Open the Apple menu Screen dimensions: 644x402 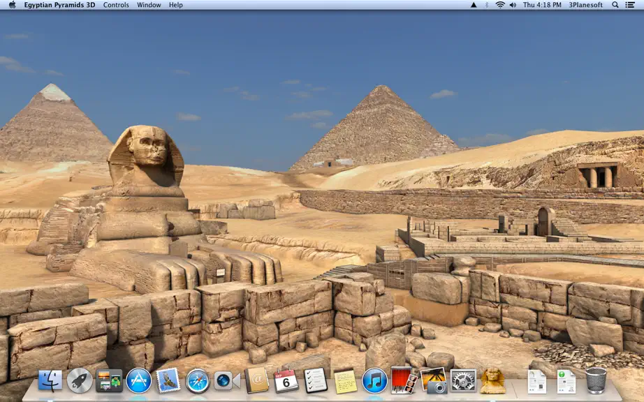point(12,5)
